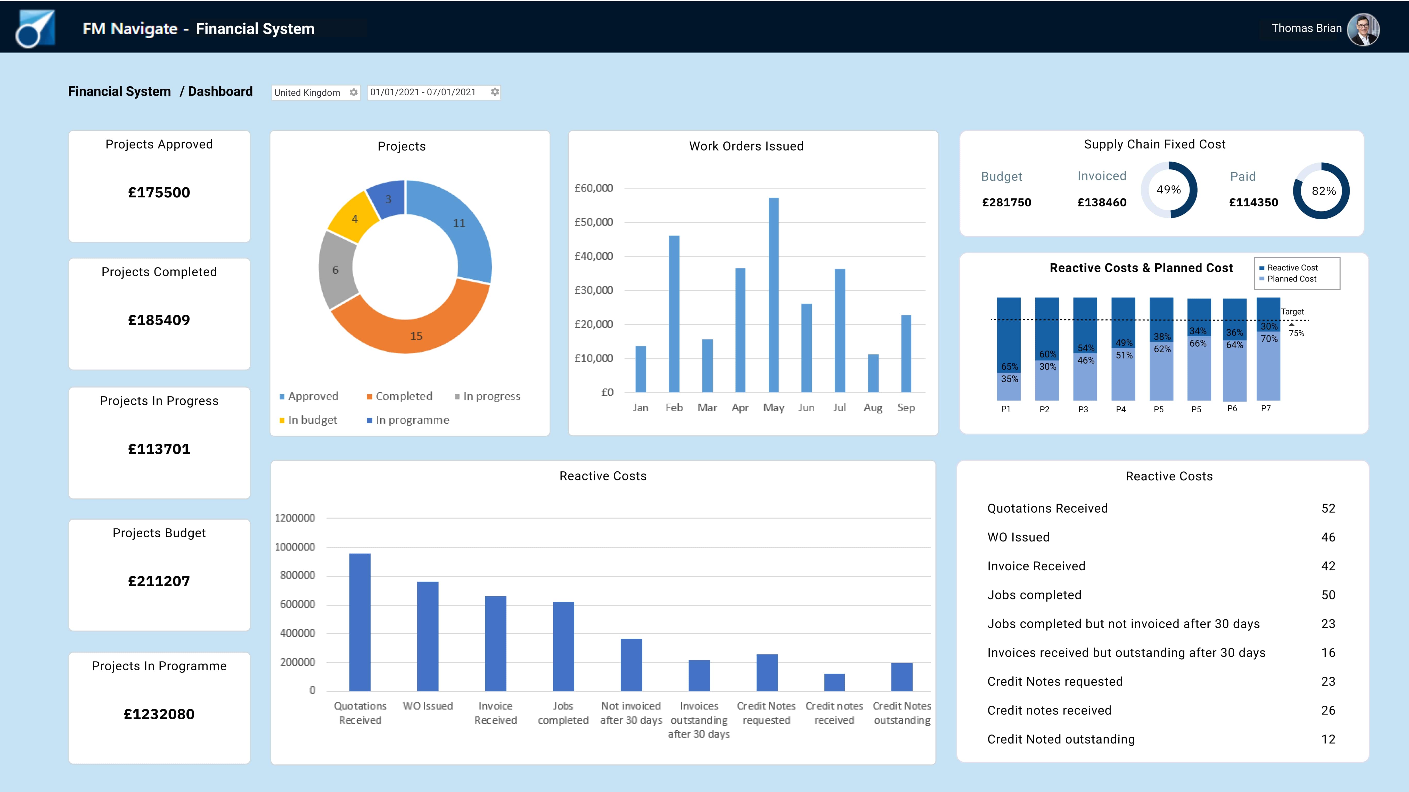Open the Projects Approved £175500 card
This screenshot has height=792, width=1409.
tap(159, 186)
